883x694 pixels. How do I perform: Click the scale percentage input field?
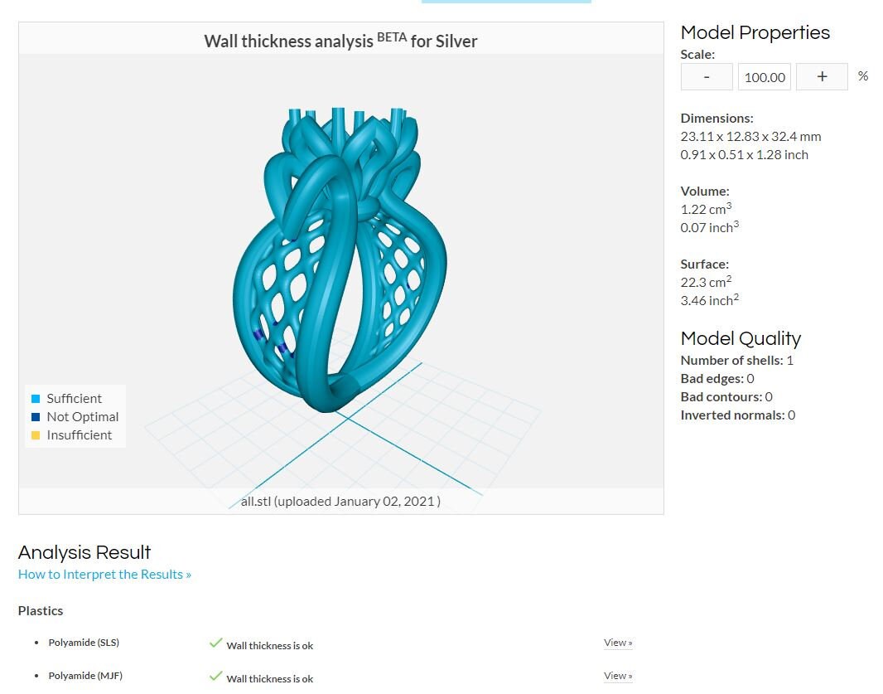(x=765, y=76)
